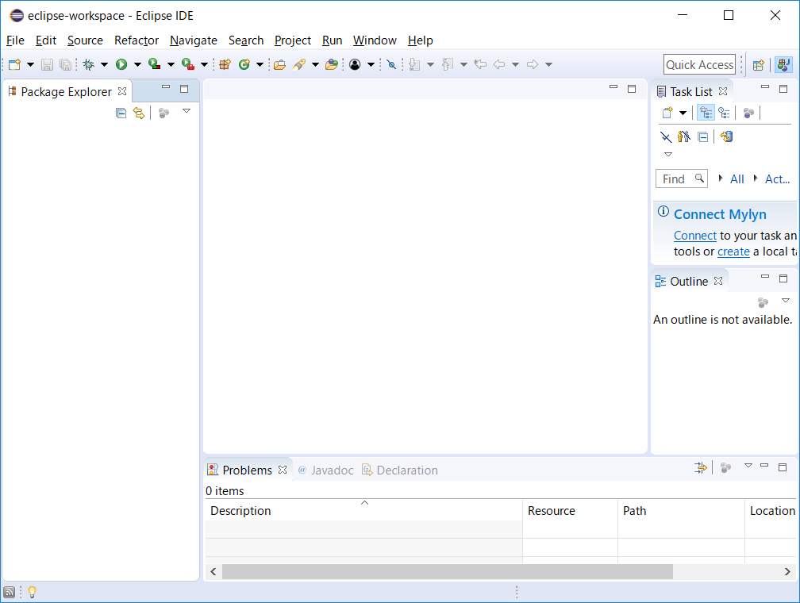Open the Debug dropdown arrow
The width and height of the screenshot is (800, 603).
click(x=104, y=64)
